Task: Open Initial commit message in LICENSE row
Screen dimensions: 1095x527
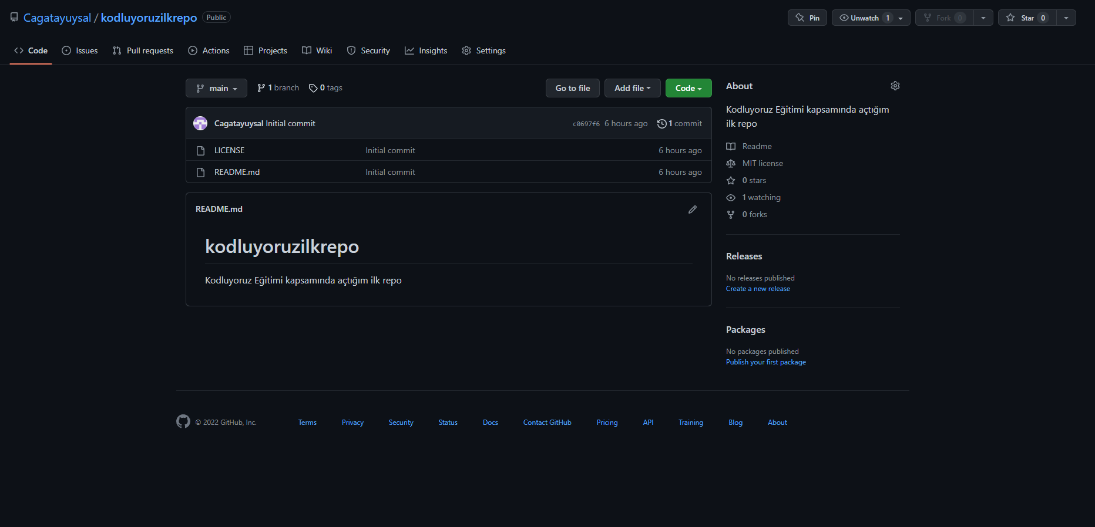Action: (x=390, y=151)
